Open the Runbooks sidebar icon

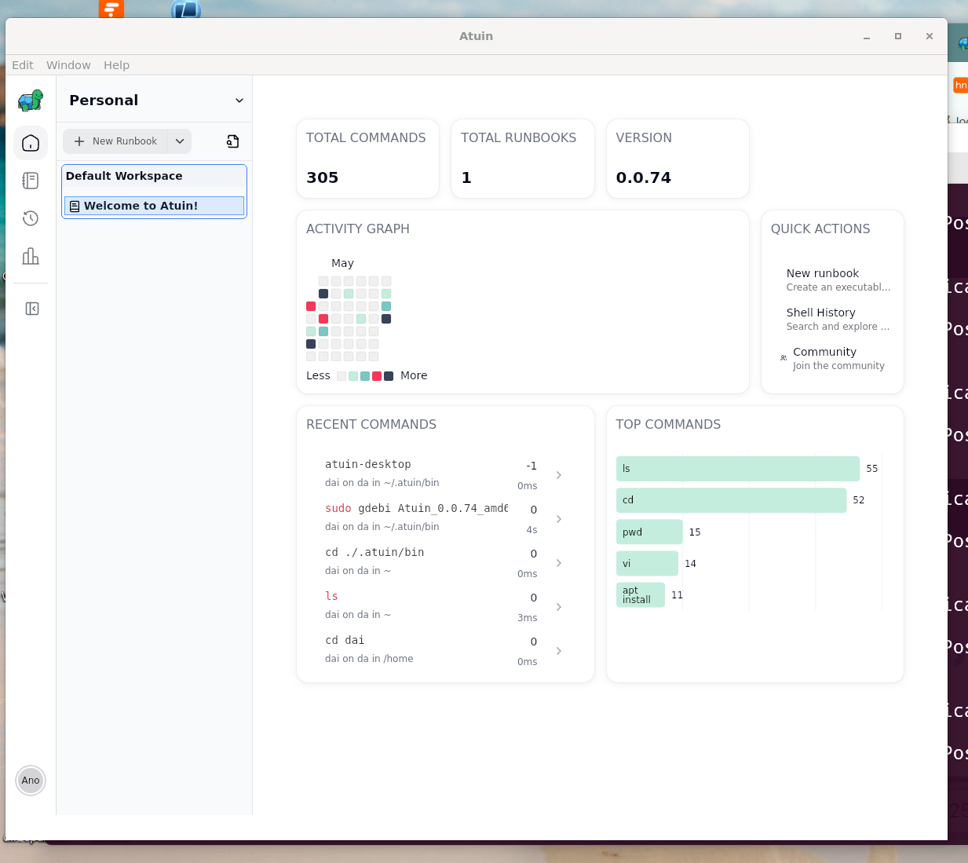coord(31,181)
